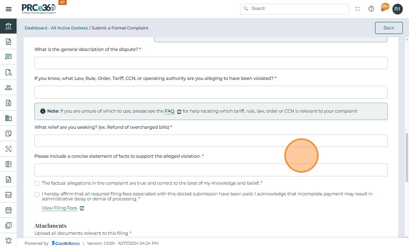Click the bank building sidebar icon

[8, 26]
